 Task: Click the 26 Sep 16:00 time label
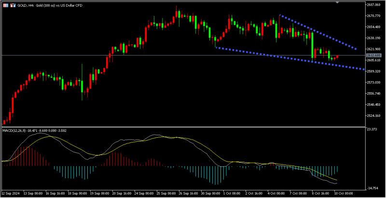tap(189, 193)
